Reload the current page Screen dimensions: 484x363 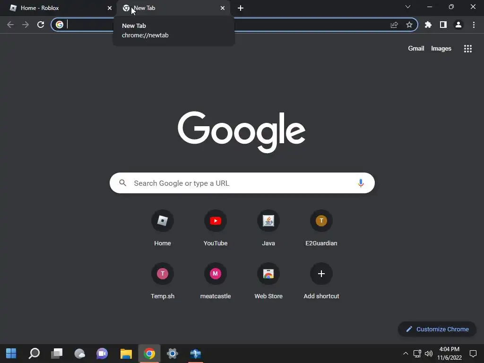(x=41, y=25)
